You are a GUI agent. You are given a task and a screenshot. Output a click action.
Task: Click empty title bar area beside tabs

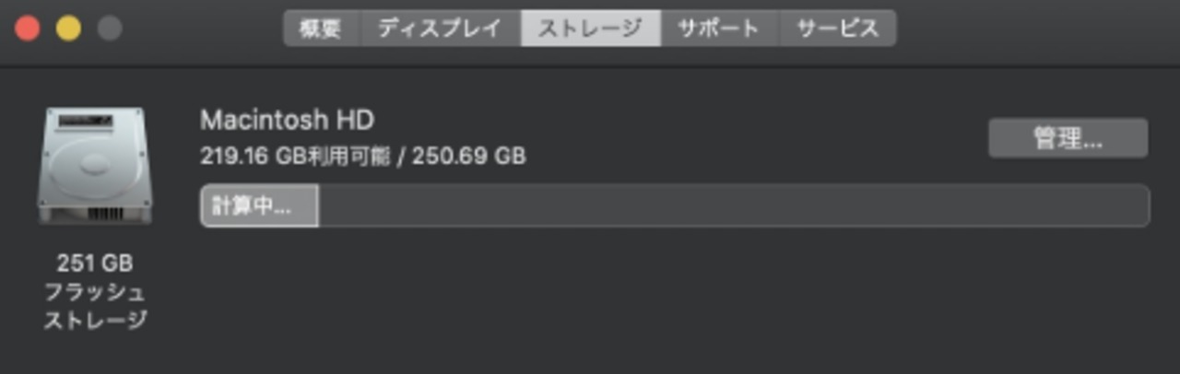pos(1032,29)
